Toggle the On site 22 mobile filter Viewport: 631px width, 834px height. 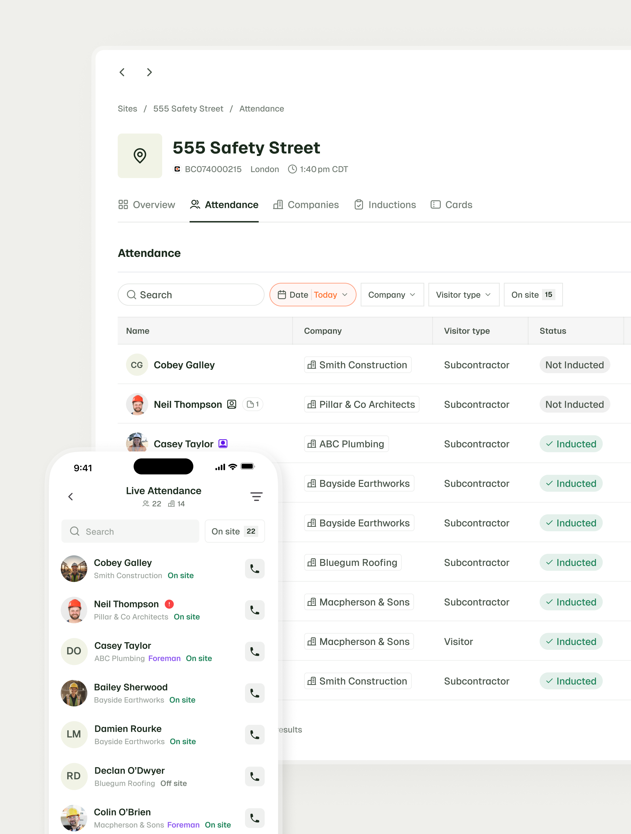click(x=235, y=531)
